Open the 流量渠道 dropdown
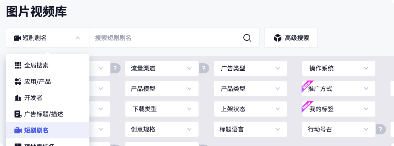This screenshot has height=146, width=394. click(162, 68)
